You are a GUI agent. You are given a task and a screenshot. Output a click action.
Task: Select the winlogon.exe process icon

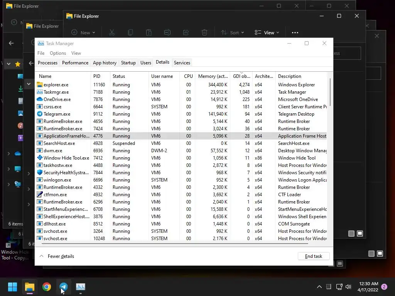40,180
